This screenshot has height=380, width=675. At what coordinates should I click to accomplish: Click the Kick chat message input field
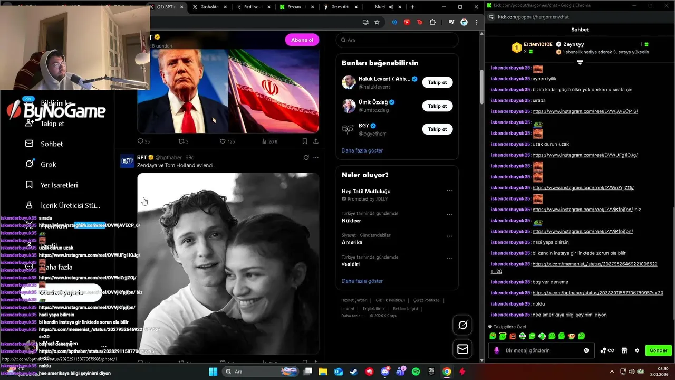[542, 350]
